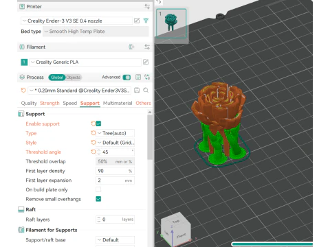The width and height of the screenshot is (330, 247).
Task: Save the current process preset
Action: pyautogui.click(x=137, y=91)
